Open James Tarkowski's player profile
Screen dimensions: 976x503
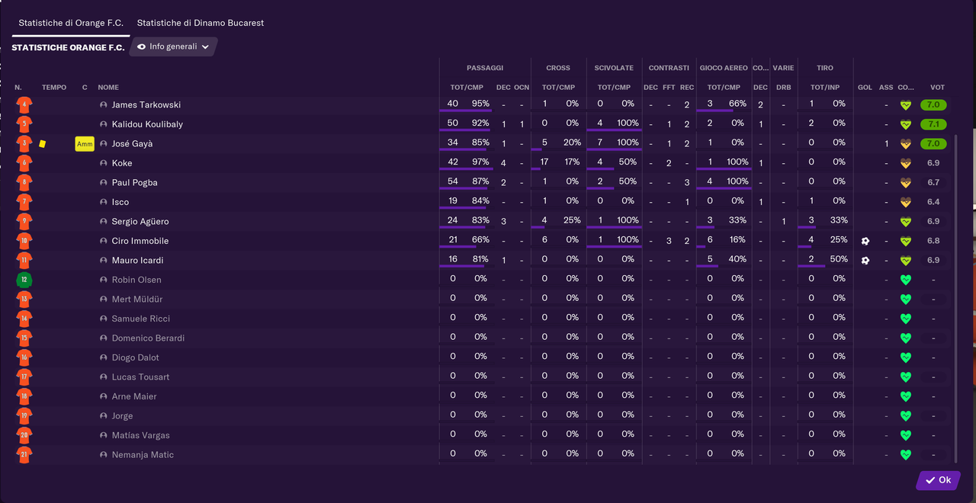point(146,105)
